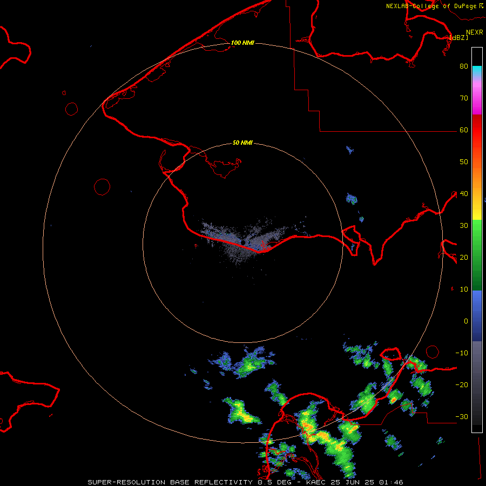Screen dimensions: 486x486
Task: Click the NEXLAB-College of DuPage watermark text
Action: click(x=434, y=6)
